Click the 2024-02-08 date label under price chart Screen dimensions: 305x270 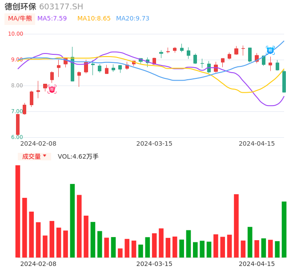pyautogui.click(x=38, y=143)
